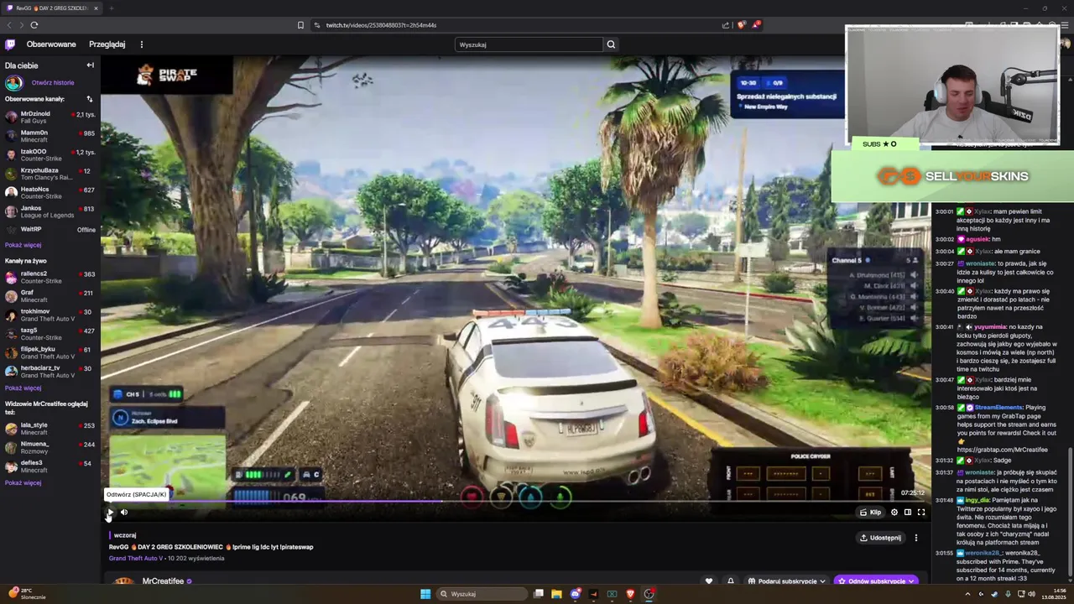Open the Obserwowane tab
The width and height of the screenshot is (1074, 604).
coord(51,44)
